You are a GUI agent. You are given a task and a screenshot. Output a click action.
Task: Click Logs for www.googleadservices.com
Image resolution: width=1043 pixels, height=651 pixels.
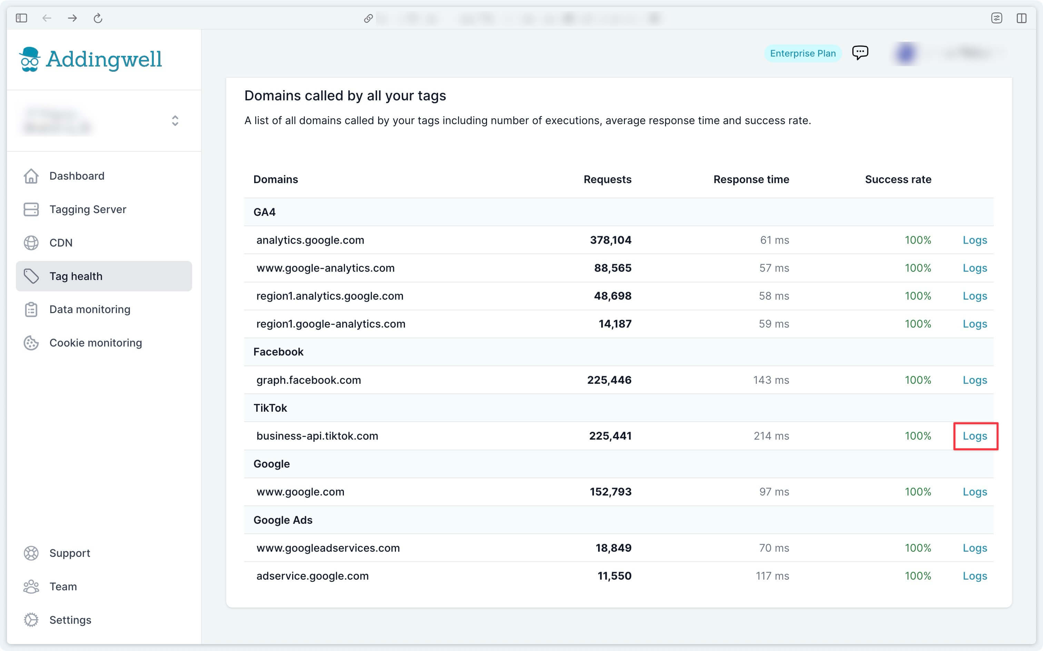click(974, 548)
